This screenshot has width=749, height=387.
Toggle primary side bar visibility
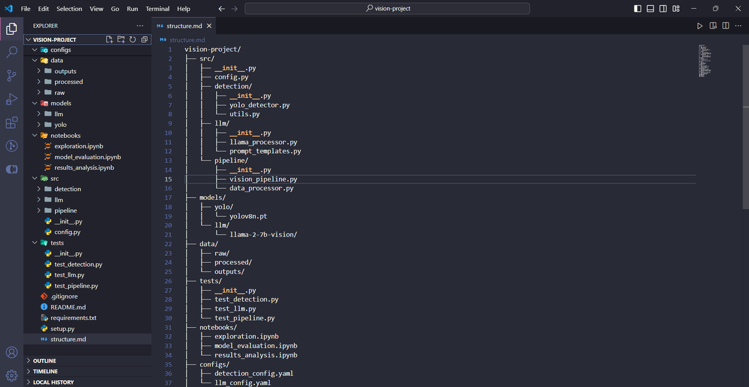(637, 9)
